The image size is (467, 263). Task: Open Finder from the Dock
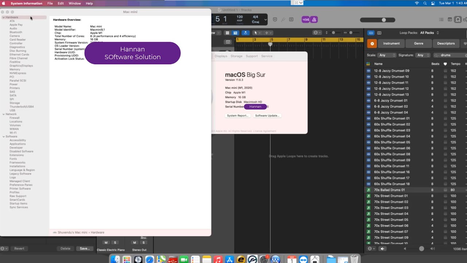click(x=115, y=260)
